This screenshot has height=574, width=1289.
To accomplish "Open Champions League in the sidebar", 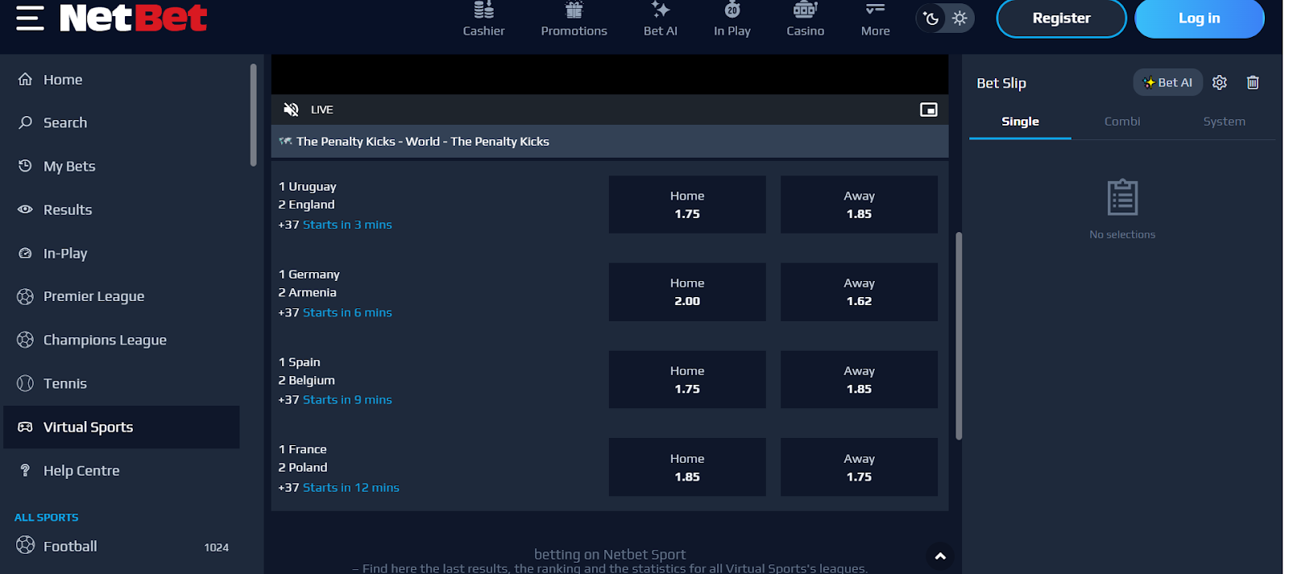I will click(122, 340).
